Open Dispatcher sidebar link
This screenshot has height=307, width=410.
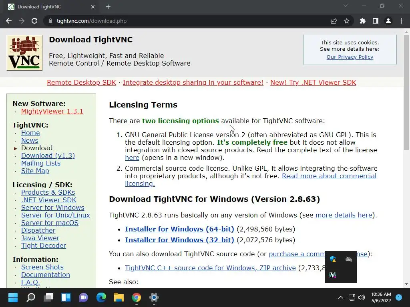click(38, 230)
